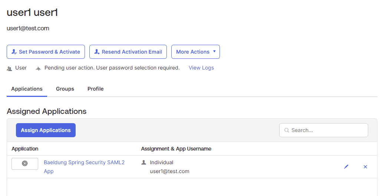Remove the Baeldung app assignment with X icon
The image size is (386, 196).
pos(365,167)
